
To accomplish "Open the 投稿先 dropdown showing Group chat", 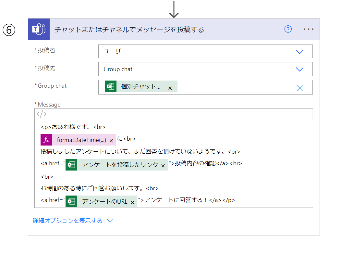I will pos(205,69).
